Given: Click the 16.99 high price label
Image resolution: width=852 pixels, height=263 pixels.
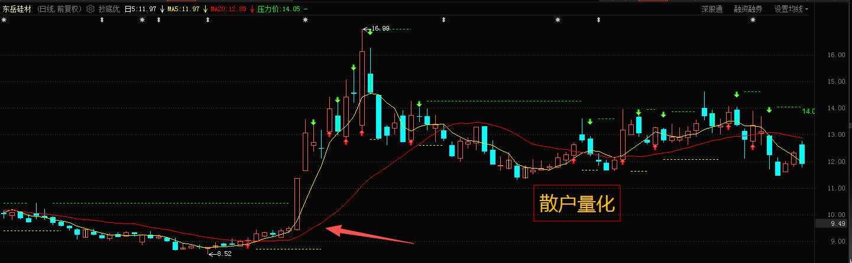Looking at the screenshot, I should pyautogui.click(x=381, y=28).
